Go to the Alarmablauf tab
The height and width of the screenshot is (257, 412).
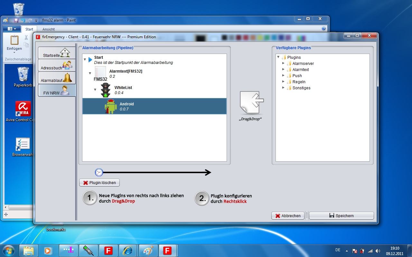(57, 78)
